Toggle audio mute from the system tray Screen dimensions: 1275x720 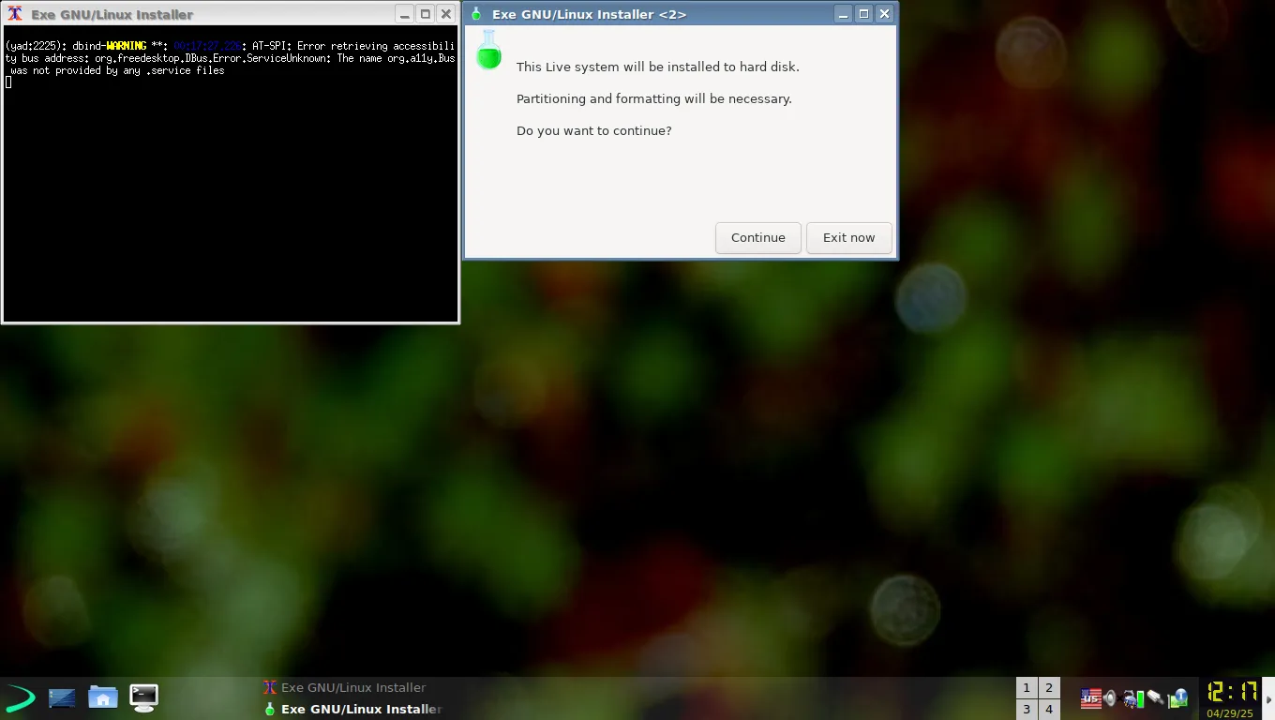pos(1110,697)
